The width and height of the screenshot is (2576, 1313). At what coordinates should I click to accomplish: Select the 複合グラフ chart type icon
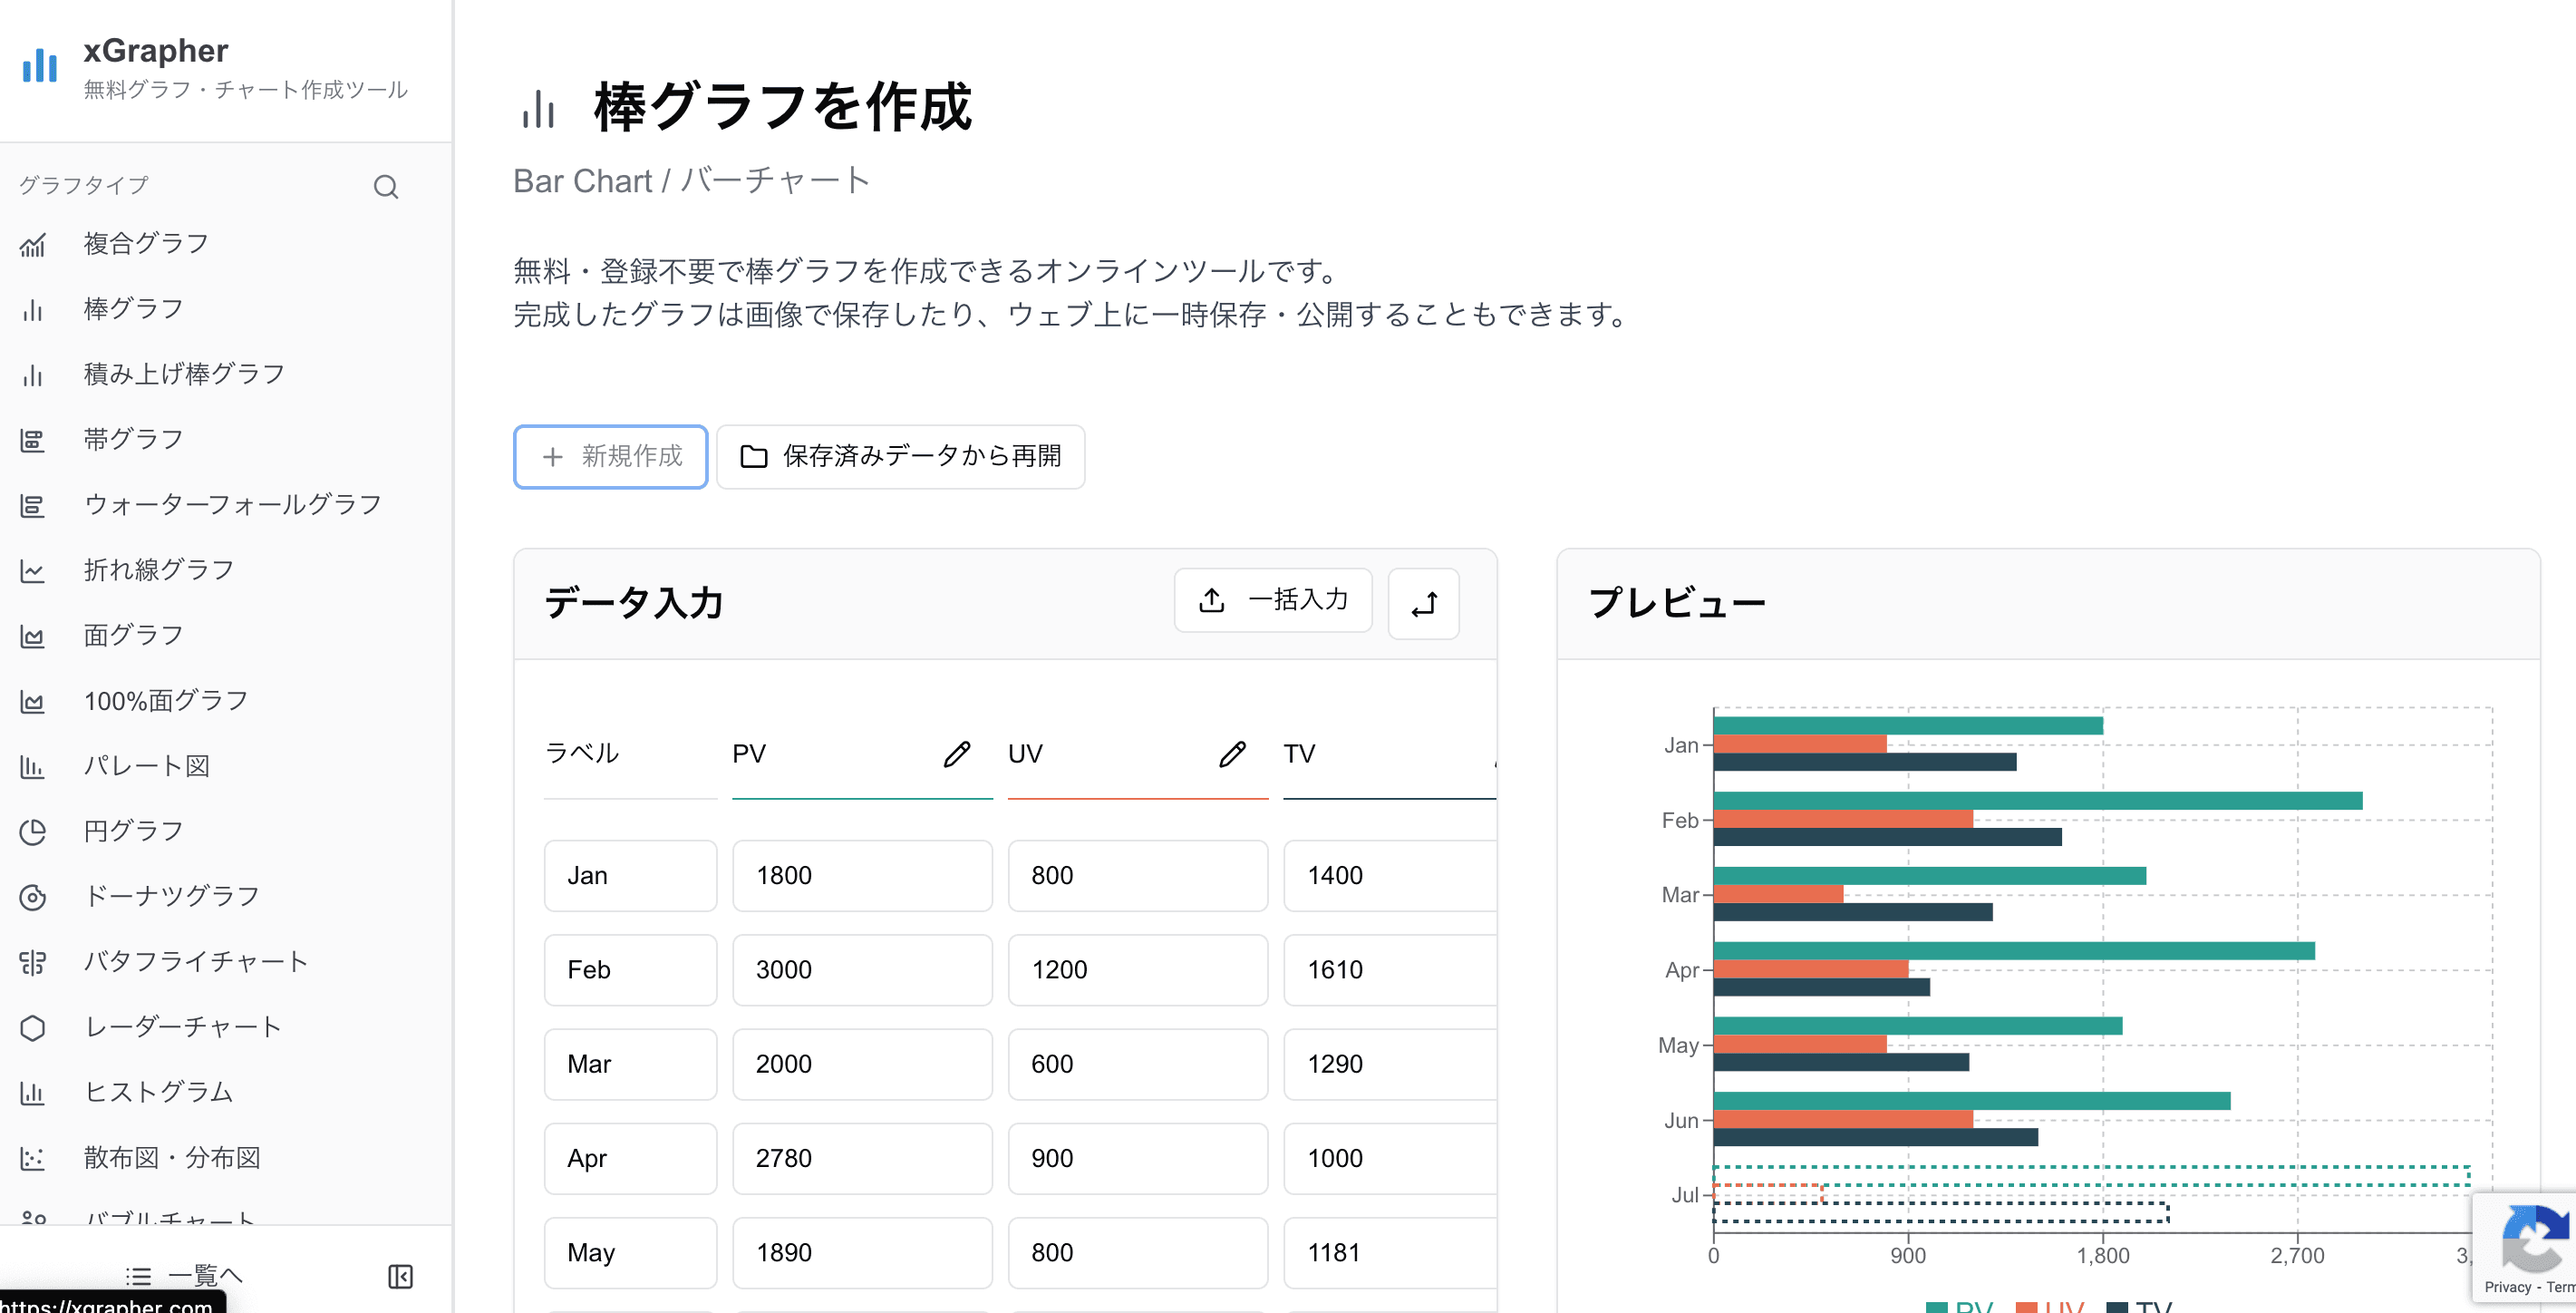(x=34, y=243)
